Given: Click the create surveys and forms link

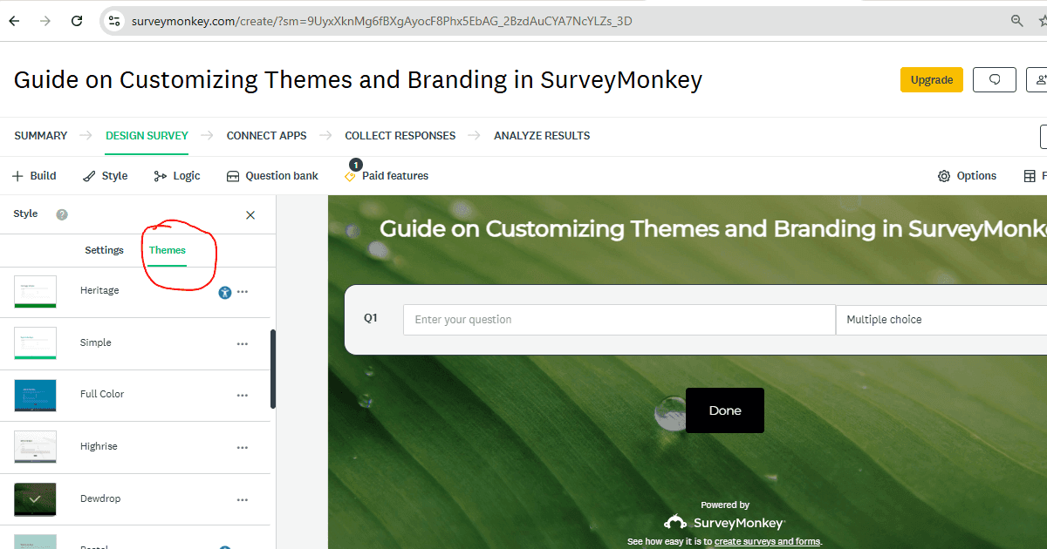Looking at the screenshot, I should (767, 542).
